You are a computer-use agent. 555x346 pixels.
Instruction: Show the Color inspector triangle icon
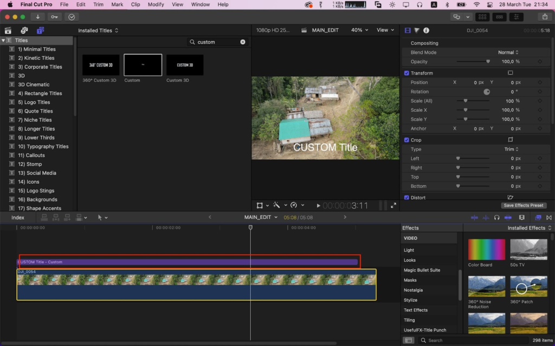coord(417,30)
